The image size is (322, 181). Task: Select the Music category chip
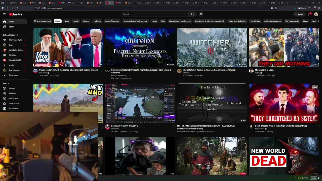pos(76,21)
